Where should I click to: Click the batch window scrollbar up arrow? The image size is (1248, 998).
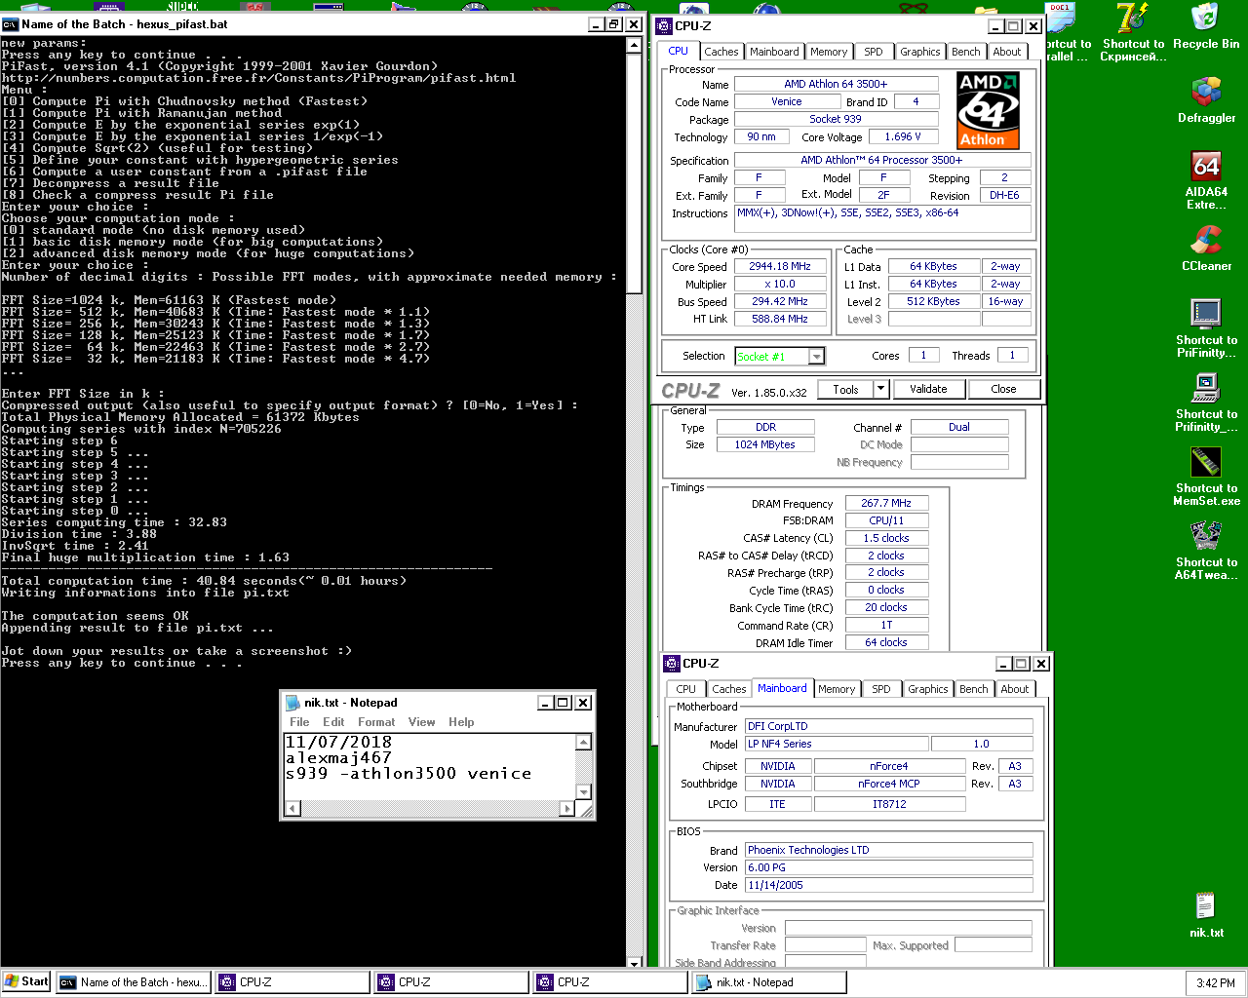635,44
